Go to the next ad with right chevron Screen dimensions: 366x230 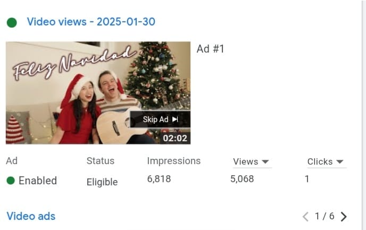(x=344, y=217)
